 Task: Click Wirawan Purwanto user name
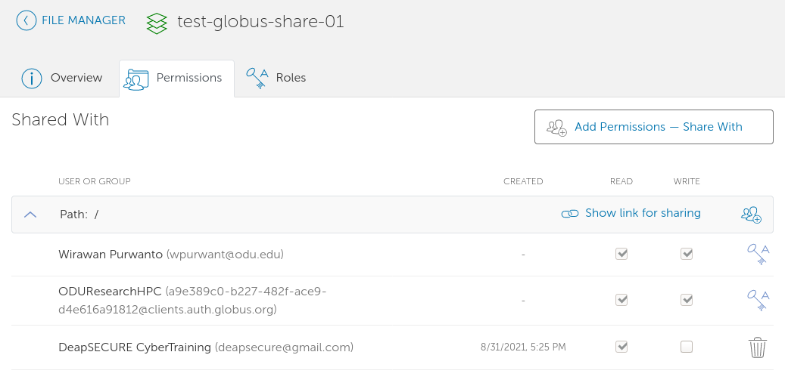(110, 255)
